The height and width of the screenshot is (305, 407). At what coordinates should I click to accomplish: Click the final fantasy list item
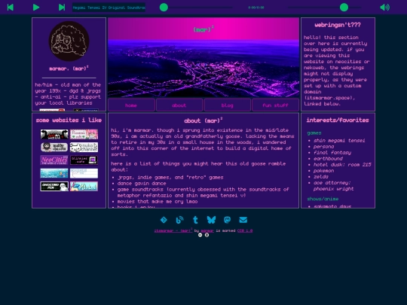(x=332, y=152)
